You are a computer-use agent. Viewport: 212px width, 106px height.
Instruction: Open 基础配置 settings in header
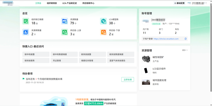(179, 3)
